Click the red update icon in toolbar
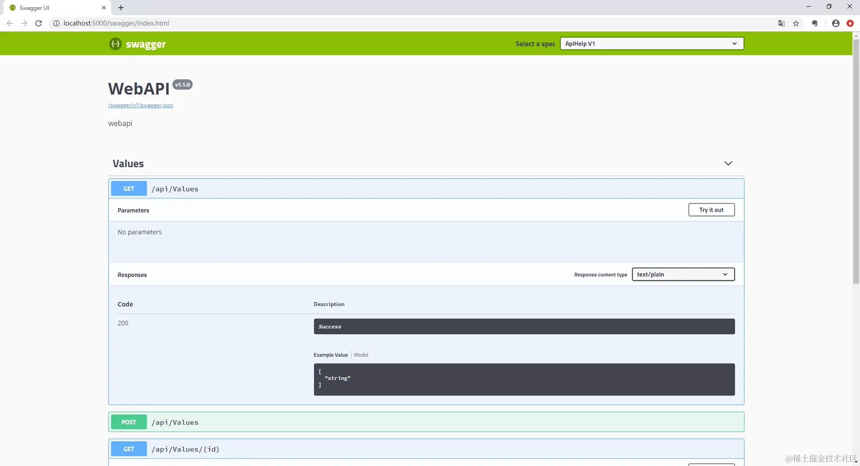 click(850, 23)
